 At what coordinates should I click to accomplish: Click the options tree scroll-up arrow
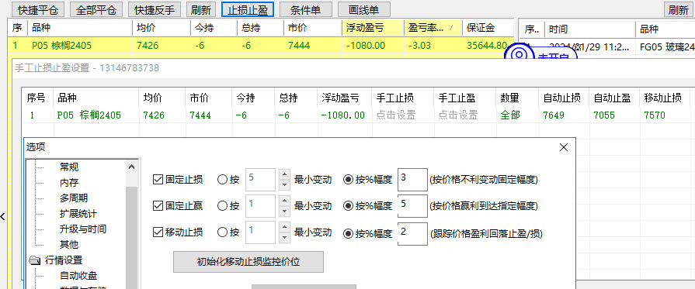point(132,167)
